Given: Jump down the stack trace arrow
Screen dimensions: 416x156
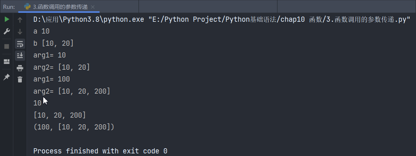Looking at the screenshot, I should 20,32.
